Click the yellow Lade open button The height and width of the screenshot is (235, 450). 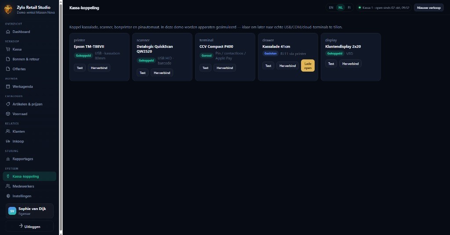[308, 66]
